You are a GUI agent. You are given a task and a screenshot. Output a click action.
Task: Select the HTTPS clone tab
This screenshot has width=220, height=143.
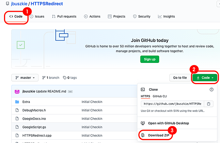[145, 96]
